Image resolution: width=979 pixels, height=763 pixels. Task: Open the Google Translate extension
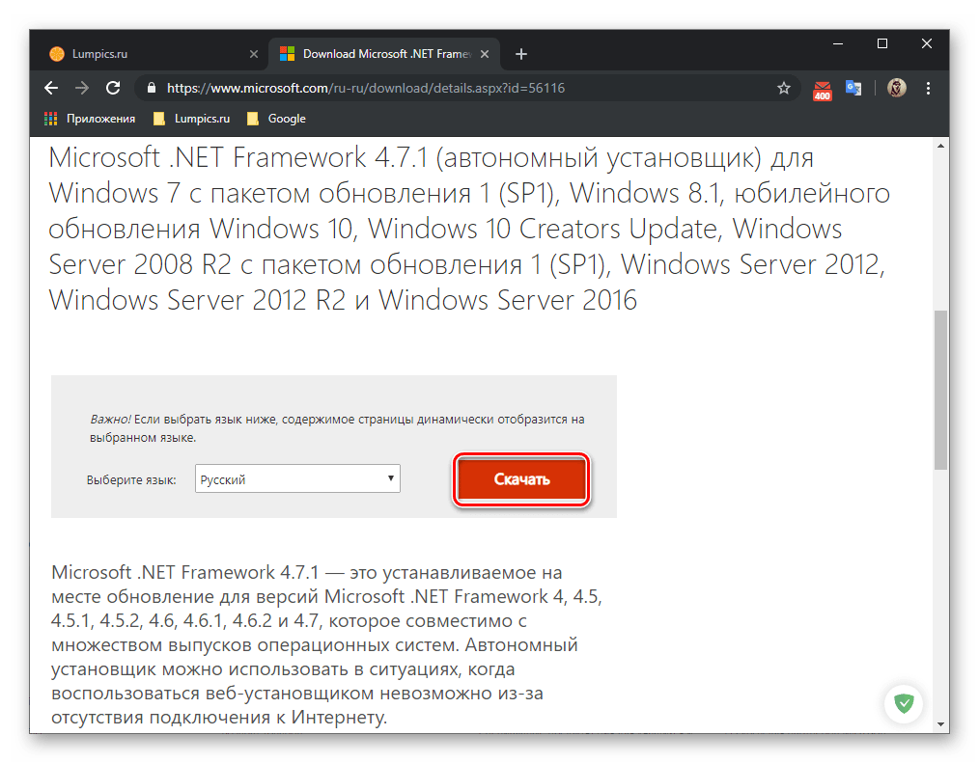click(853, 88)
